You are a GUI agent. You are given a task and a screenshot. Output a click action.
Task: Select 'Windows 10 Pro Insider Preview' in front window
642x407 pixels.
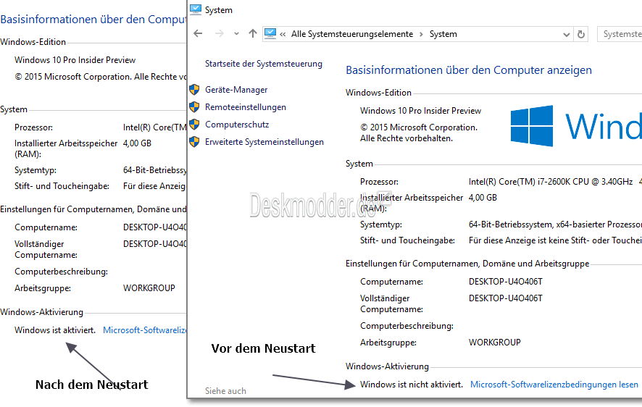tap(420, 111)
